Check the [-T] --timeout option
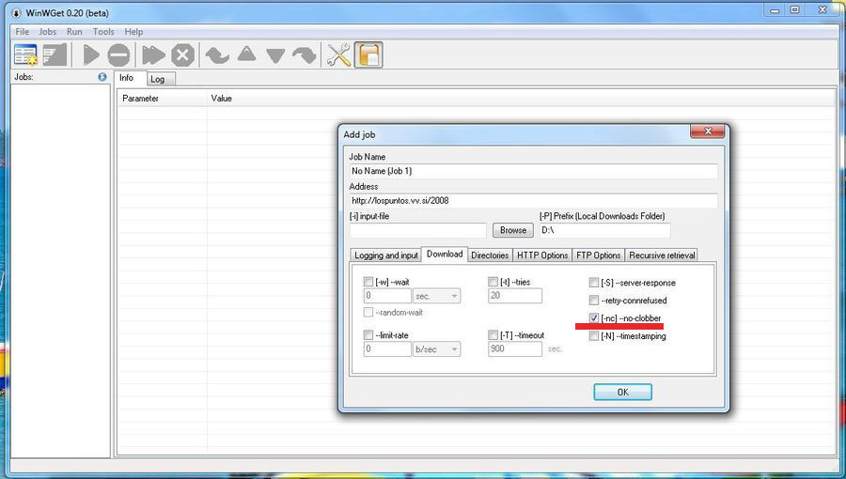Screen dimensions: 846x479 (x=493, y=335)
